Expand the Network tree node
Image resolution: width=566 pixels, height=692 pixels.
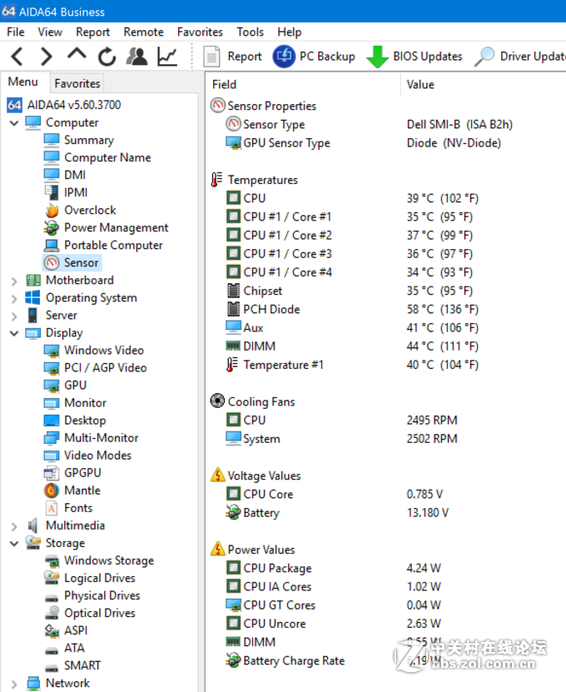coord(14,684)
